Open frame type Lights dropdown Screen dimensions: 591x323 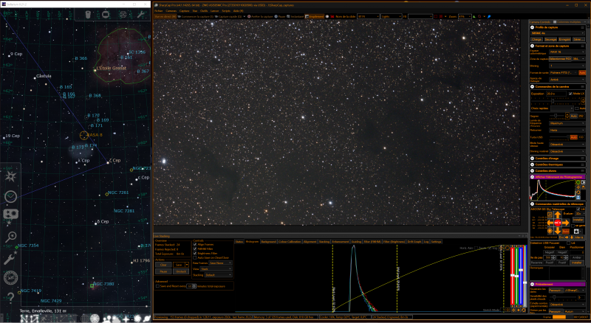tap(392, 16)
